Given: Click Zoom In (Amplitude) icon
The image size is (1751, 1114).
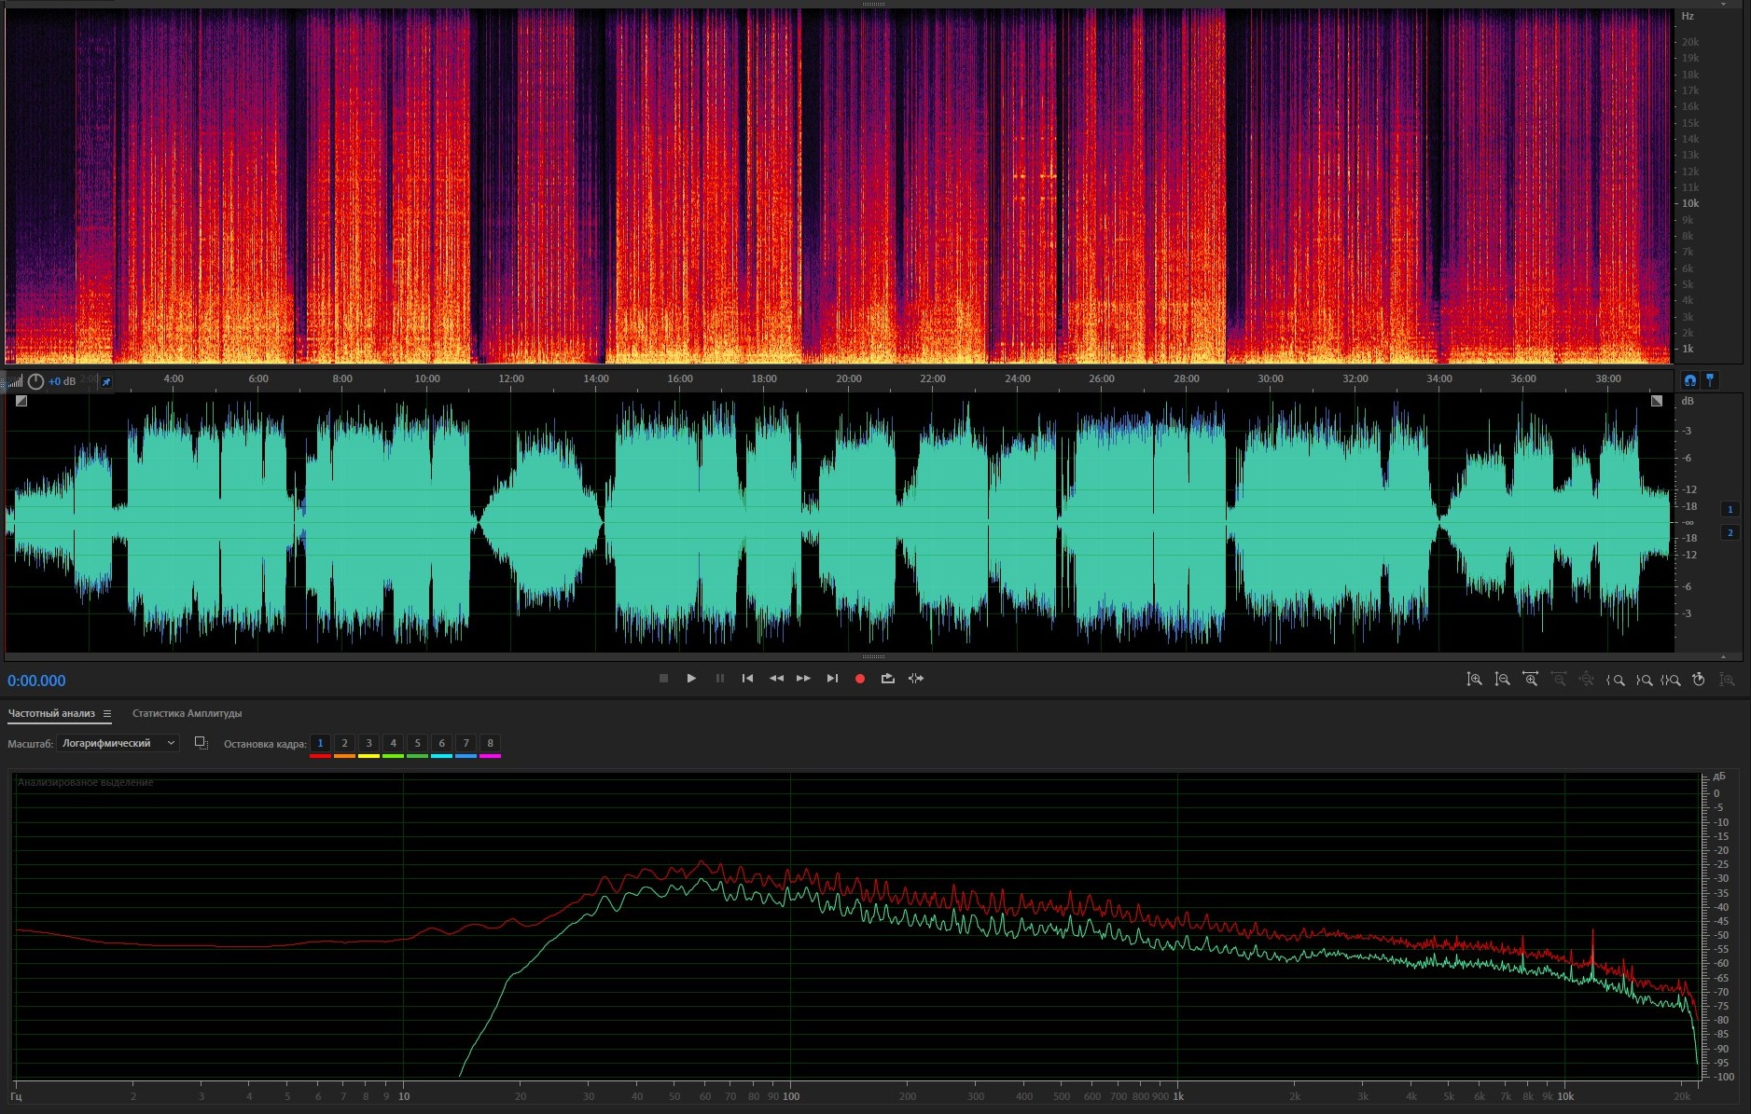Looking at the screenshot, I should 1474,680.
